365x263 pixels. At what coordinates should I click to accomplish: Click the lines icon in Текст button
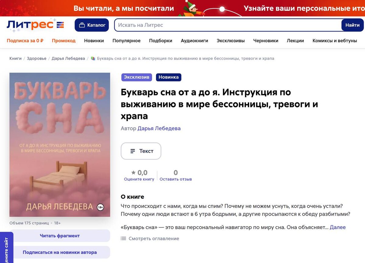pos(133,151)
